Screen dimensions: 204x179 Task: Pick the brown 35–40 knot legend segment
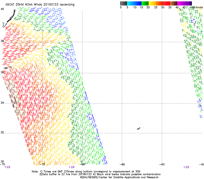click(x=174, y=3)
